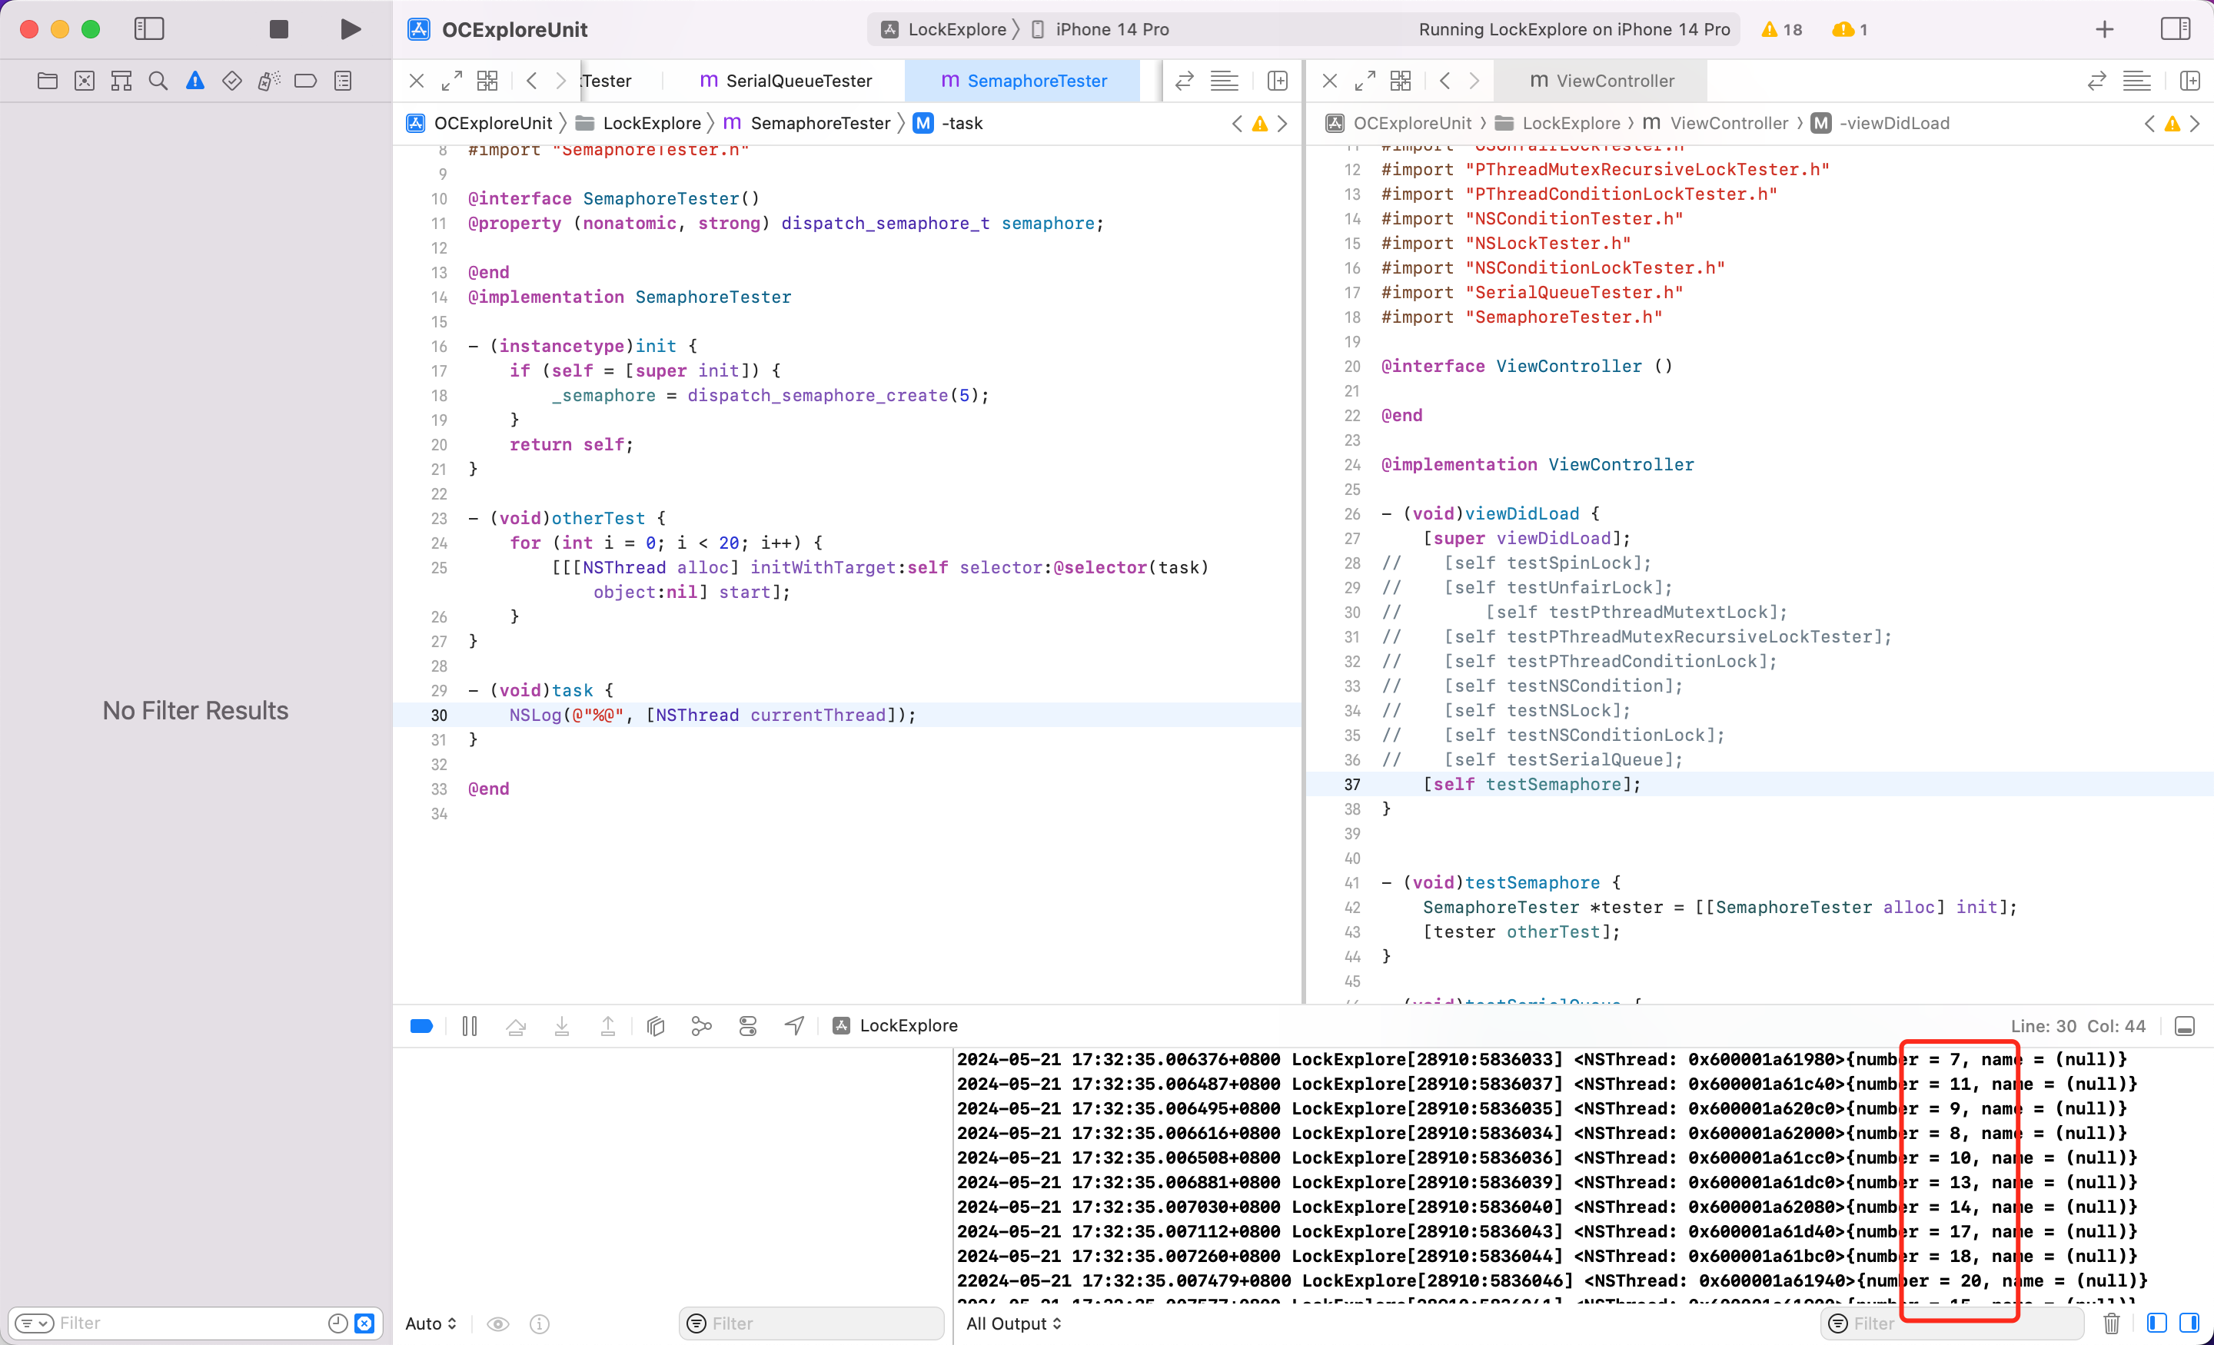Image resolution: width=2214 pixels, height=1345 pixels.
Task: Open the All Output dropdown
Action: tap(1013, 1323)
